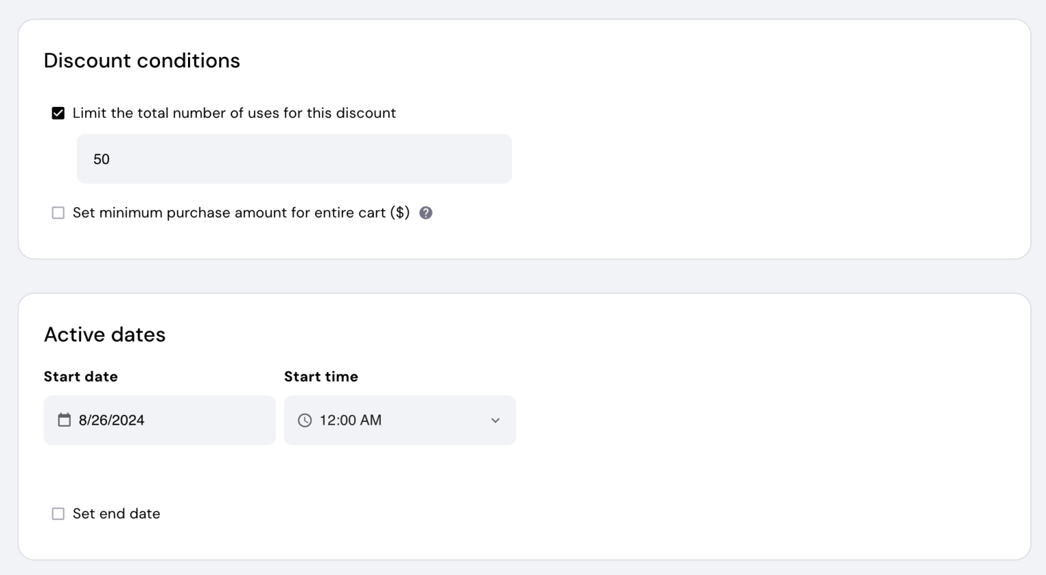Click the Start date field showing 8/26/2024
This screenshot has width=1046, height=575.
point(159,420)
